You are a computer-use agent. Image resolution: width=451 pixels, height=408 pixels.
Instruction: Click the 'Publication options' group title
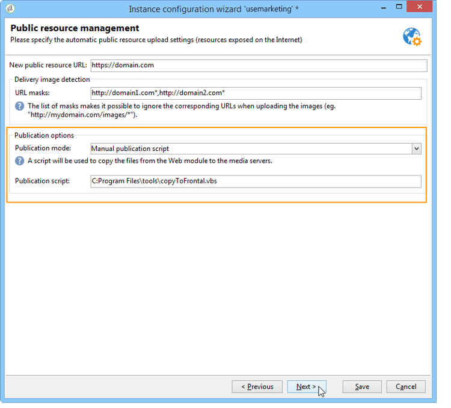[x=44, y=135]
